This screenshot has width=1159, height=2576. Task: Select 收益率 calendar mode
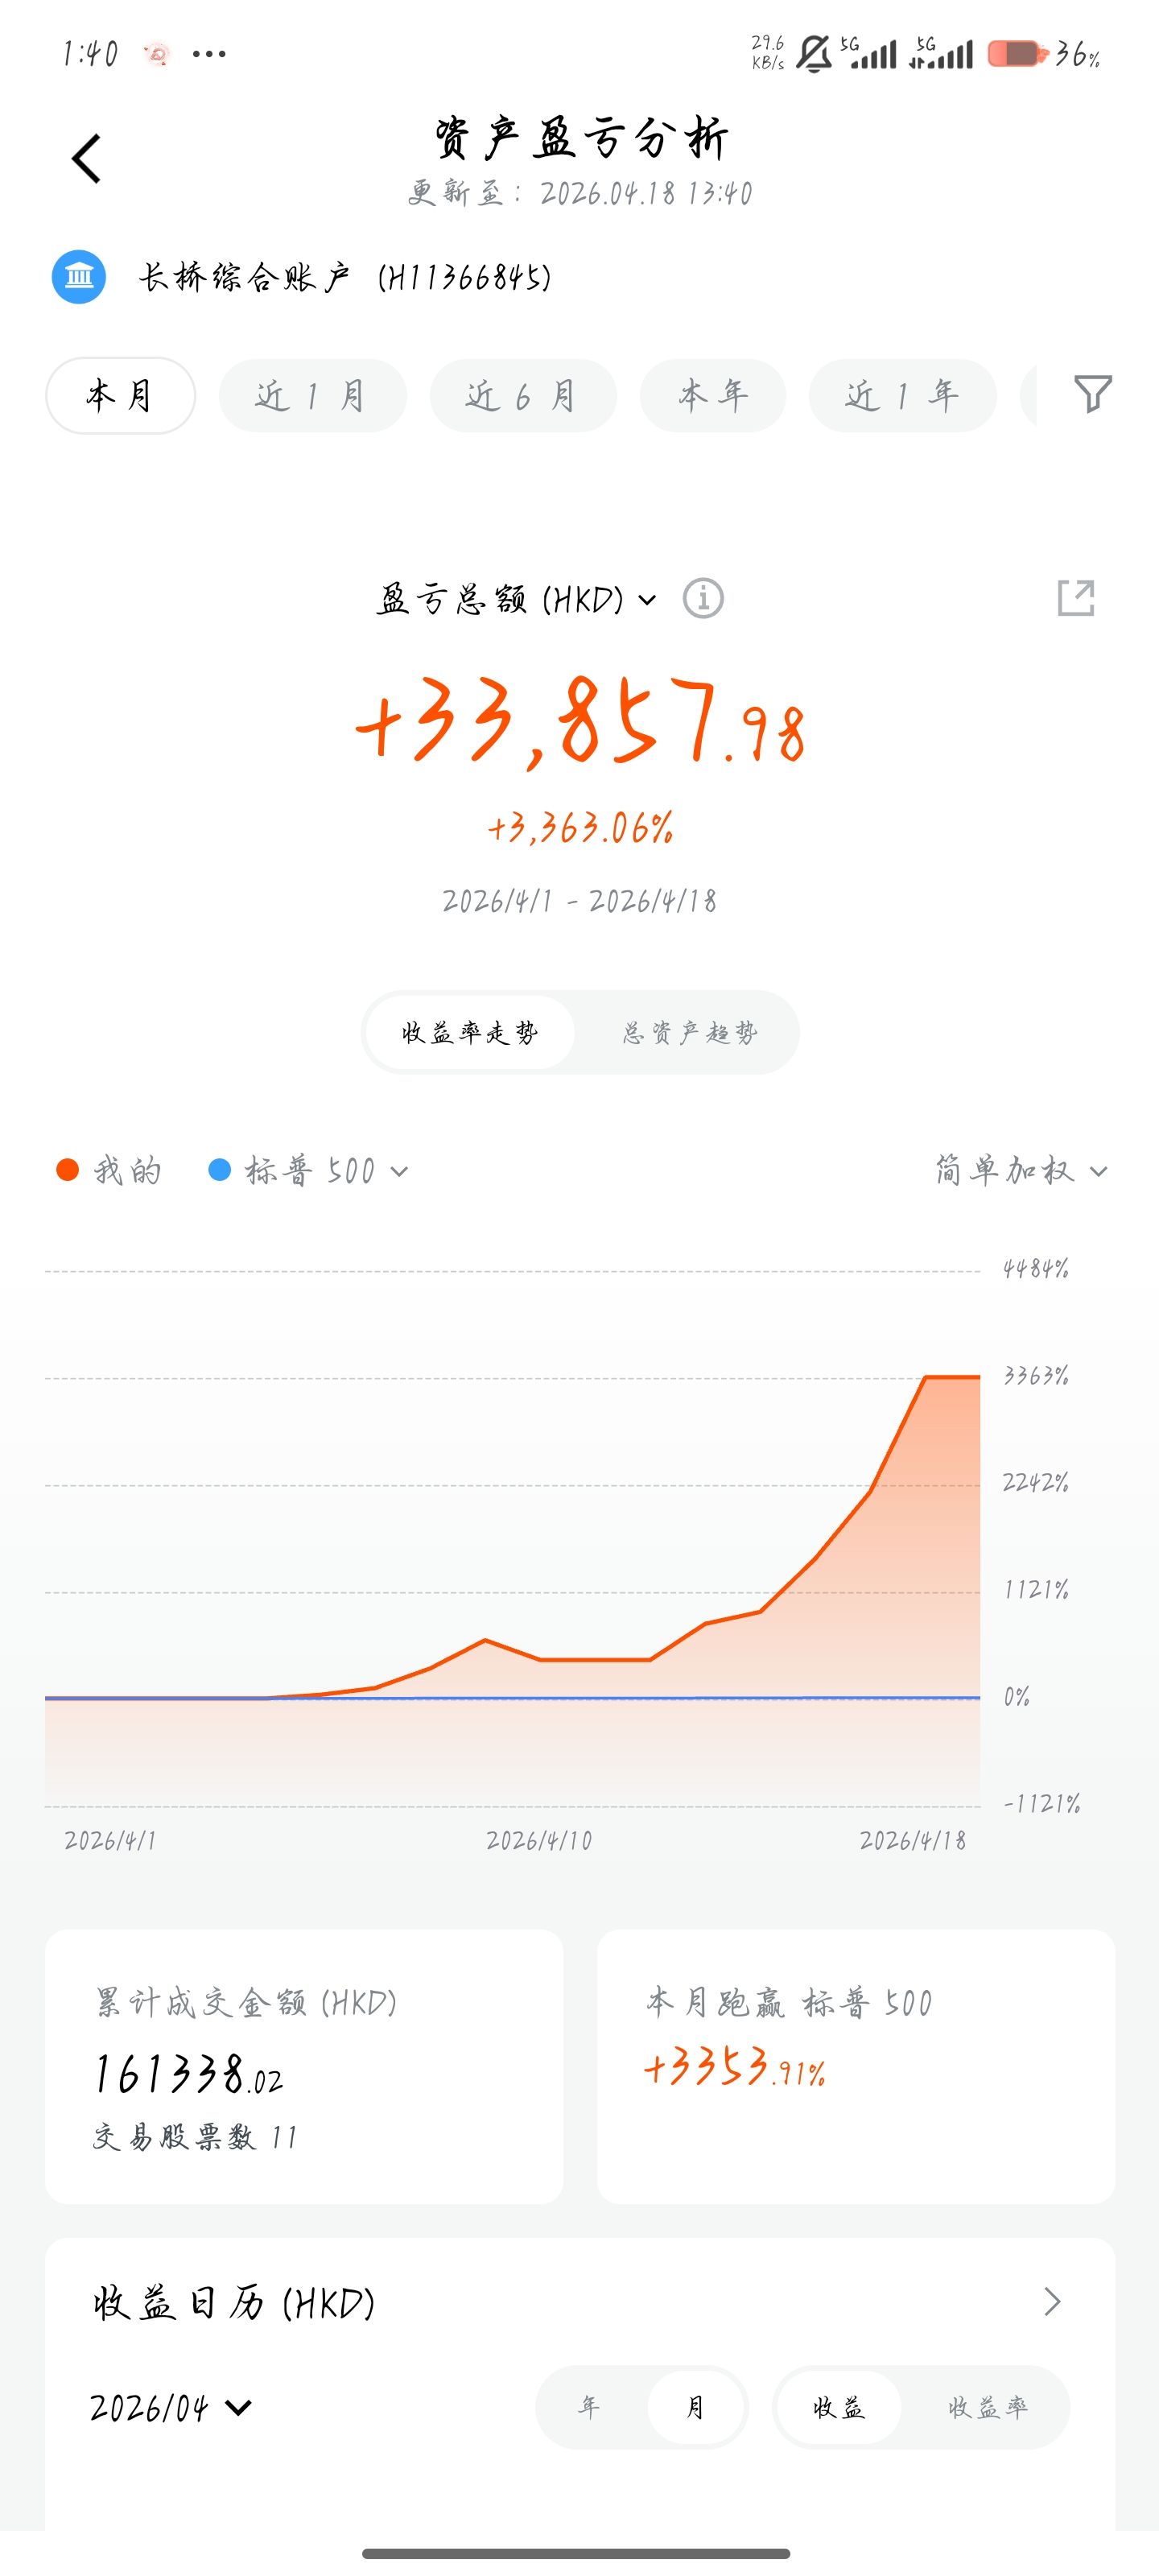[987, 2407]
